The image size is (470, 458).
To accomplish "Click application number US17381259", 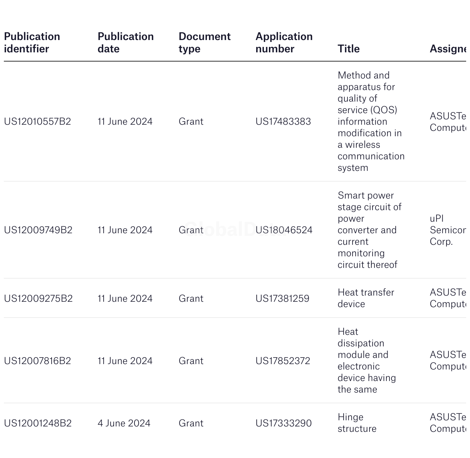I will point(282,298).
